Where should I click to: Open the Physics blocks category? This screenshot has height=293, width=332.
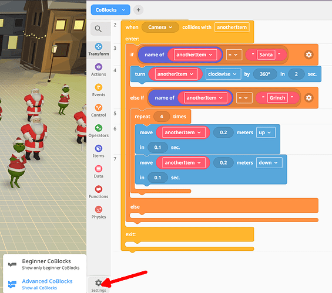(99, 213)
